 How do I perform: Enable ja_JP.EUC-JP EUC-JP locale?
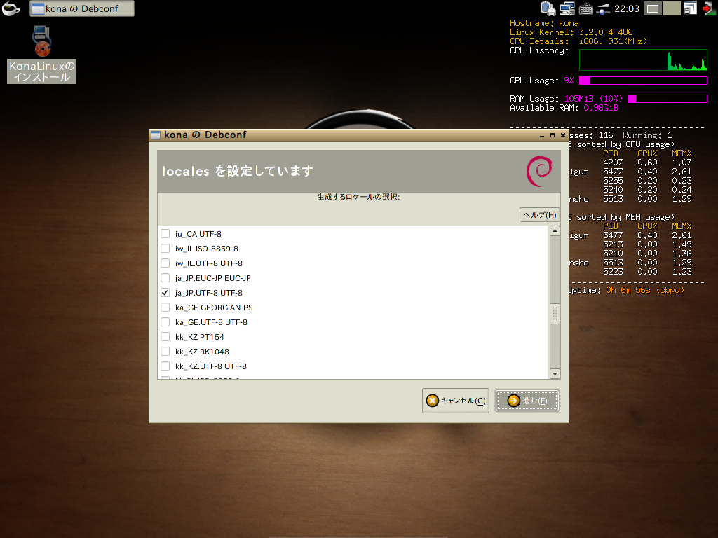pos(165,277)
